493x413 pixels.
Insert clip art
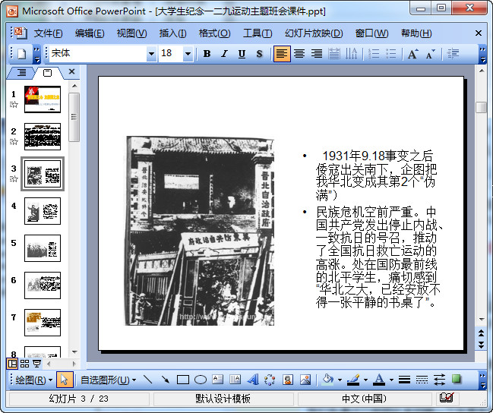(x=288, y=380)
